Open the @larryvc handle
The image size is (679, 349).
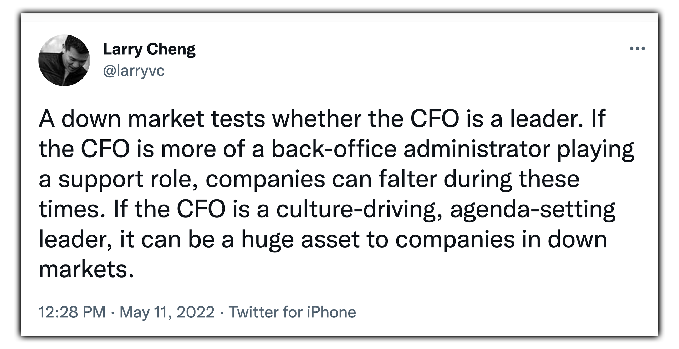click(x=134, y=71)
